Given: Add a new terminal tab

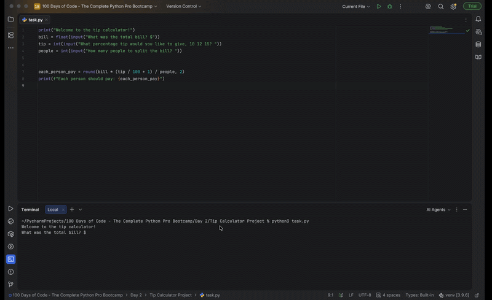Looking at the screenshot, I should [x=72, y=209].
